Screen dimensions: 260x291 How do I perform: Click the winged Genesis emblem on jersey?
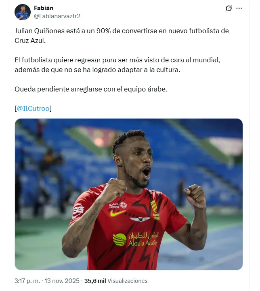(140, 219)
